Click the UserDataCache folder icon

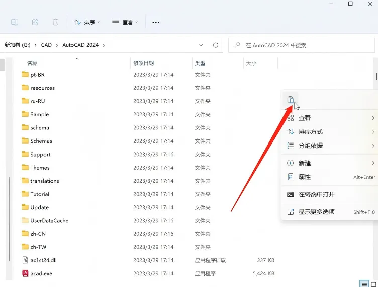tap(25, 220)
